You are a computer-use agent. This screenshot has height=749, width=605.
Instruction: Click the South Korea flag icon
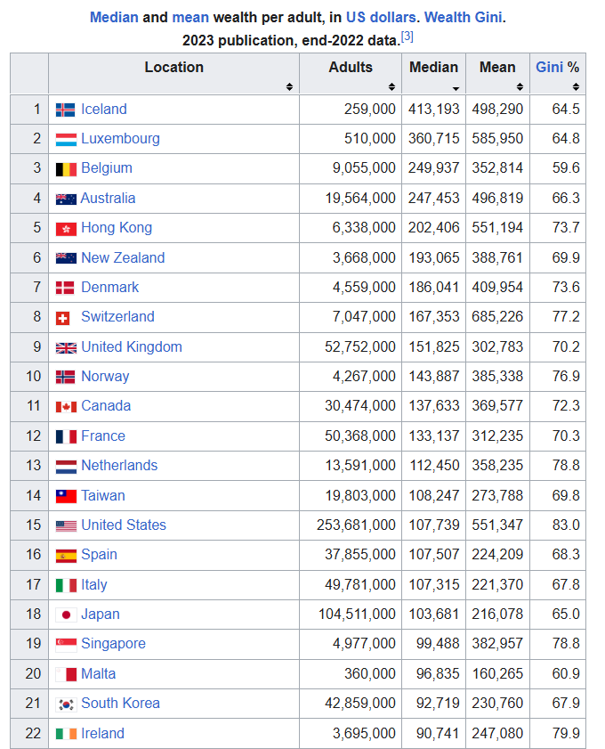pos(66,704)
